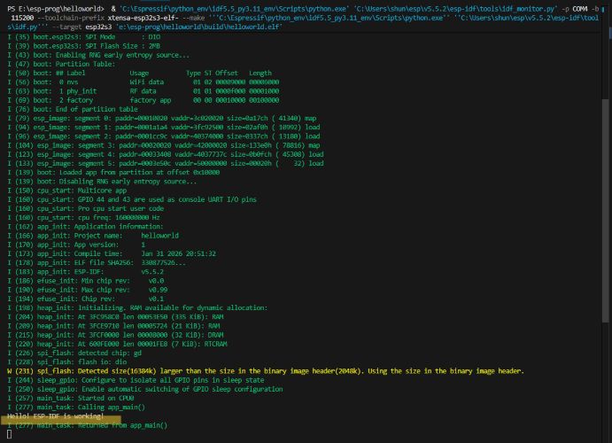The width and height of the screenshot is (612, 443).
Task: Click the phy_init partition table row
Action: pyautogui.click(x=133, y=91)
